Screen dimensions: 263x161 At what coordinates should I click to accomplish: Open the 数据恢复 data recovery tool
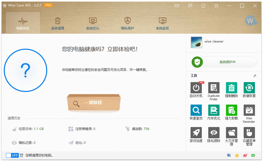click(249, 88)
